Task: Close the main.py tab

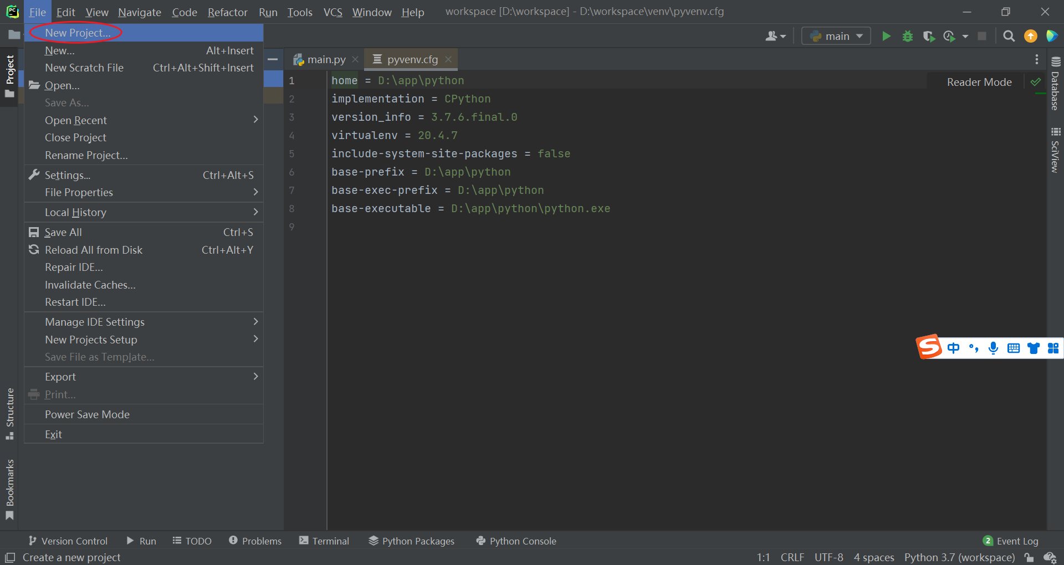Action: point(355,59)
